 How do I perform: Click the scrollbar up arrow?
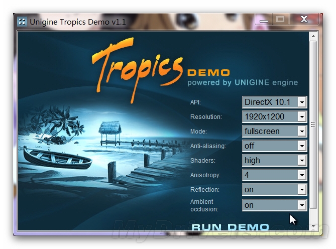[x=313, y=36]
